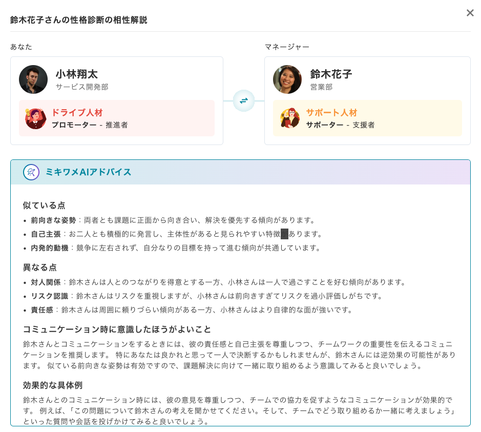Click 小林翔太's profile photo
The height and width of the screenshot is (432, 481).
pos(33,79)
